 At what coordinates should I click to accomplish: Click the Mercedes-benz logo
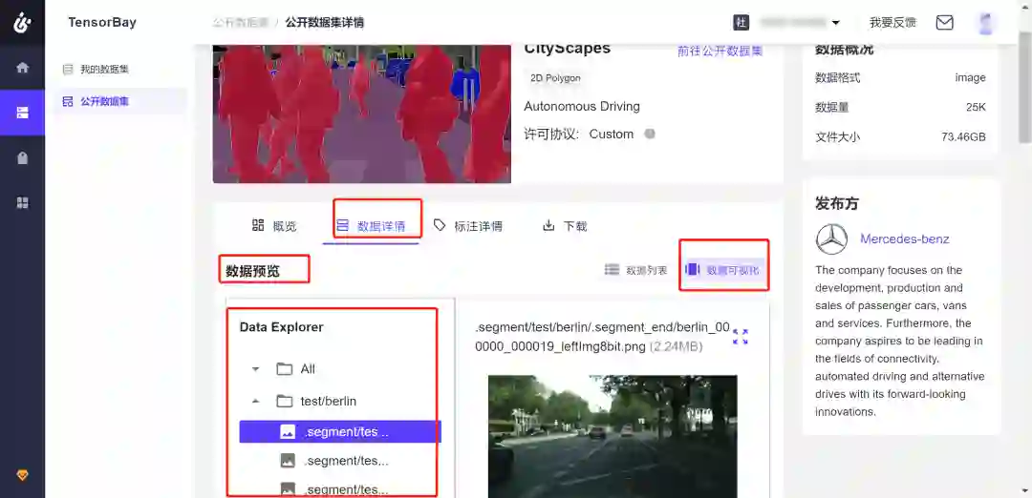[832, 239]
